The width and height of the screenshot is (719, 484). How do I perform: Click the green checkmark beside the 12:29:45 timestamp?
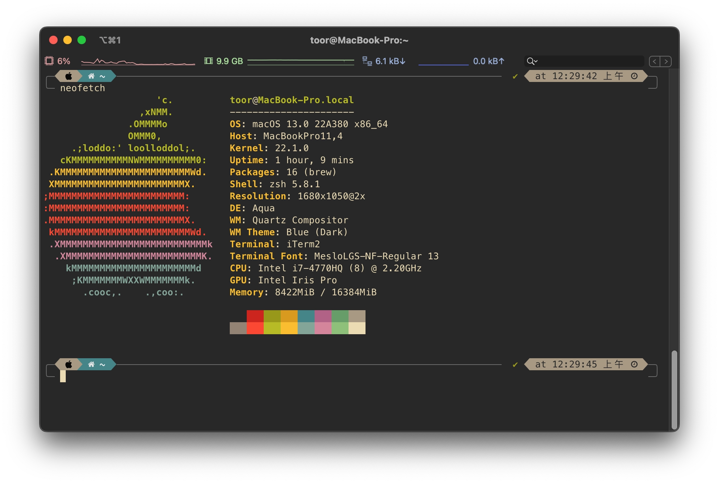coord(515,365)
